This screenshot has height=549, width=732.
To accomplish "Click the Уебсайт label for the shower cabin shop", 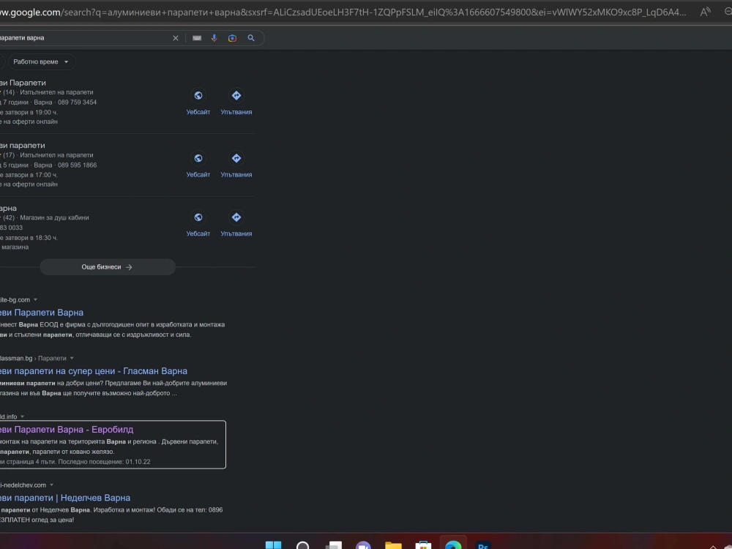I will 198,234.
